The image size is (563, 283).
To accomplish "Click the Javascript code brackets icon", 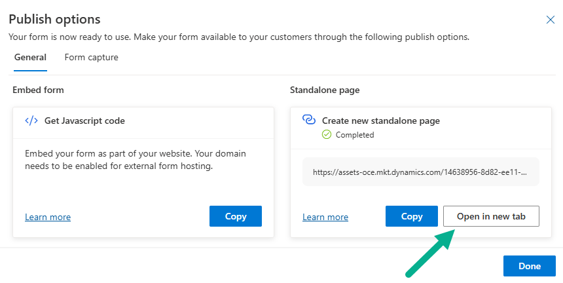I will coord(31,121).
